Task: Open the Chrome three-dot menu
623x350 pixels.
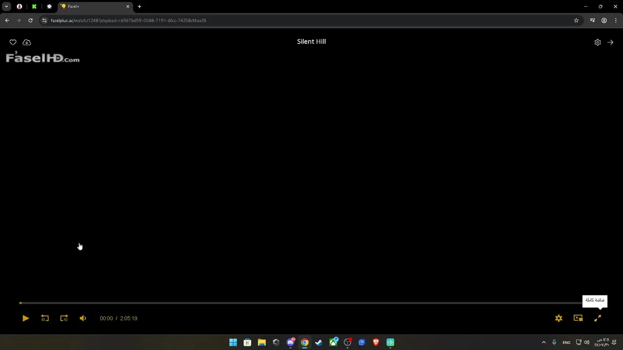Action: click(x=616, y=20)
